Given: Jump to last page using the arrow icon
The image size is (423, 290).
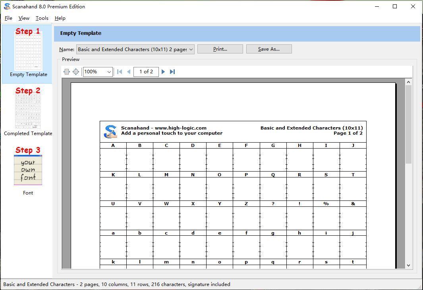Looking at the screenshot, I should tap(172, 72).
